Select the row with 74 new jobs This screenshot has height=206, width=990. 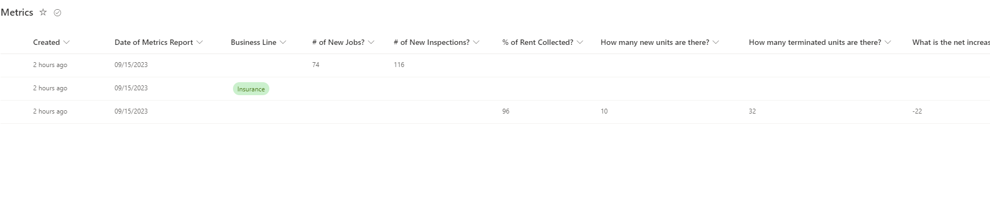pyautogui.click(x=495, y=65)
